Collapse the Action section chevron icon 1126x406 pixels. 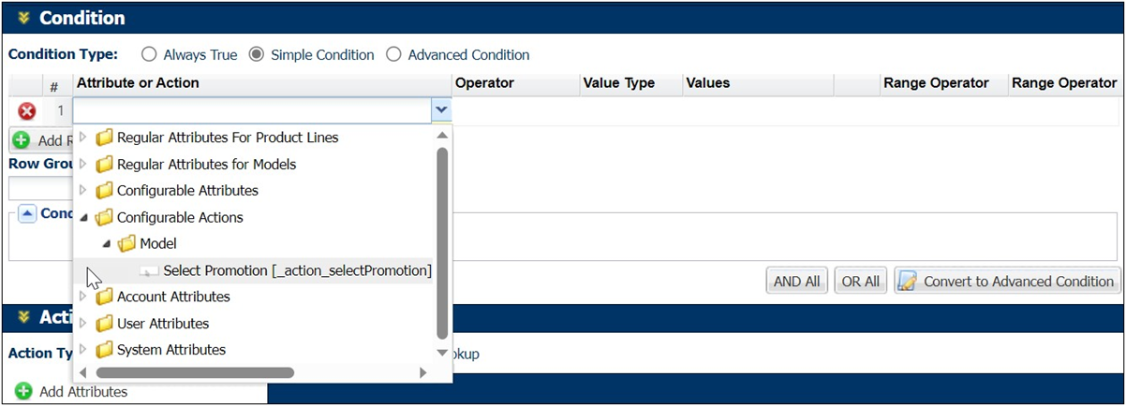tap(23, 317)
